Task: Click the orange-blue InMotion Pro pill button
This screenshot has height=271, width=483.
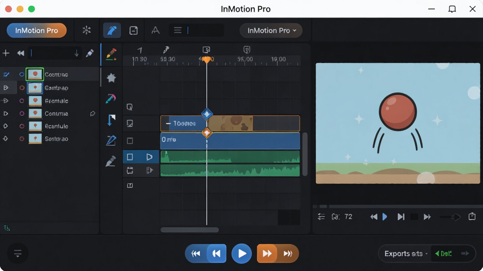Action: (37, 31)
